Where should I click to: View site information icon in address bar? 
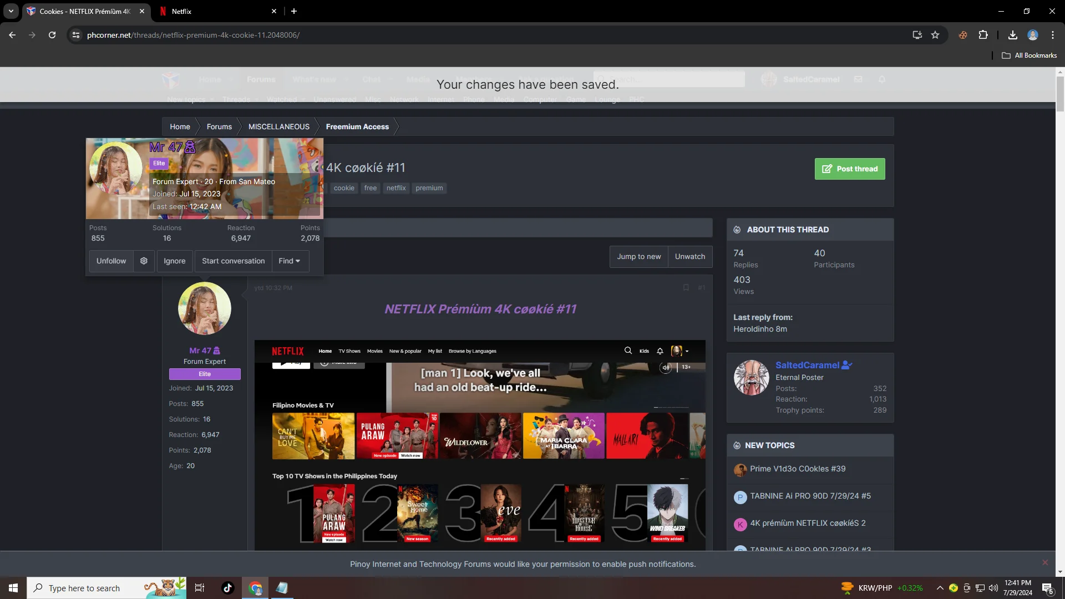tap(77, 35)
